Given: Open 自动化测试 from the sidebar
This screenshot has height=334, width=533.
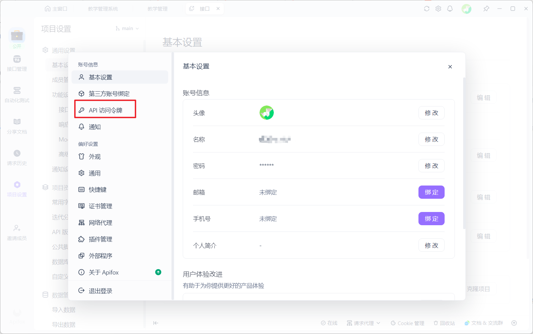Looking at the screenshot, I should click(17, 95).
